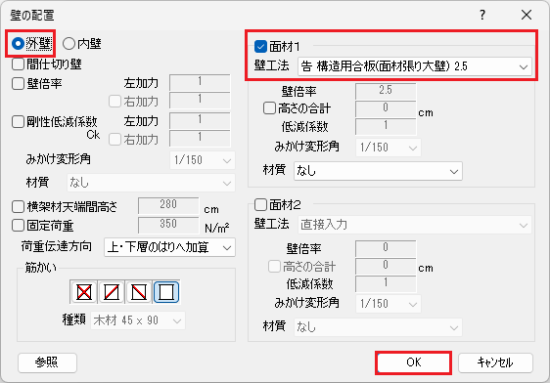Click the 面材2 低減係数 input field
Screen dimensions: 550x383
click(386, 283)
